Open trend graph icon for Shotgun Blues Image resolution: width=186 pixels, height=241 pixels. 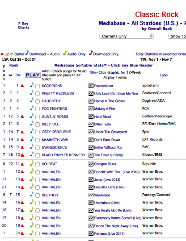(91, 164)
